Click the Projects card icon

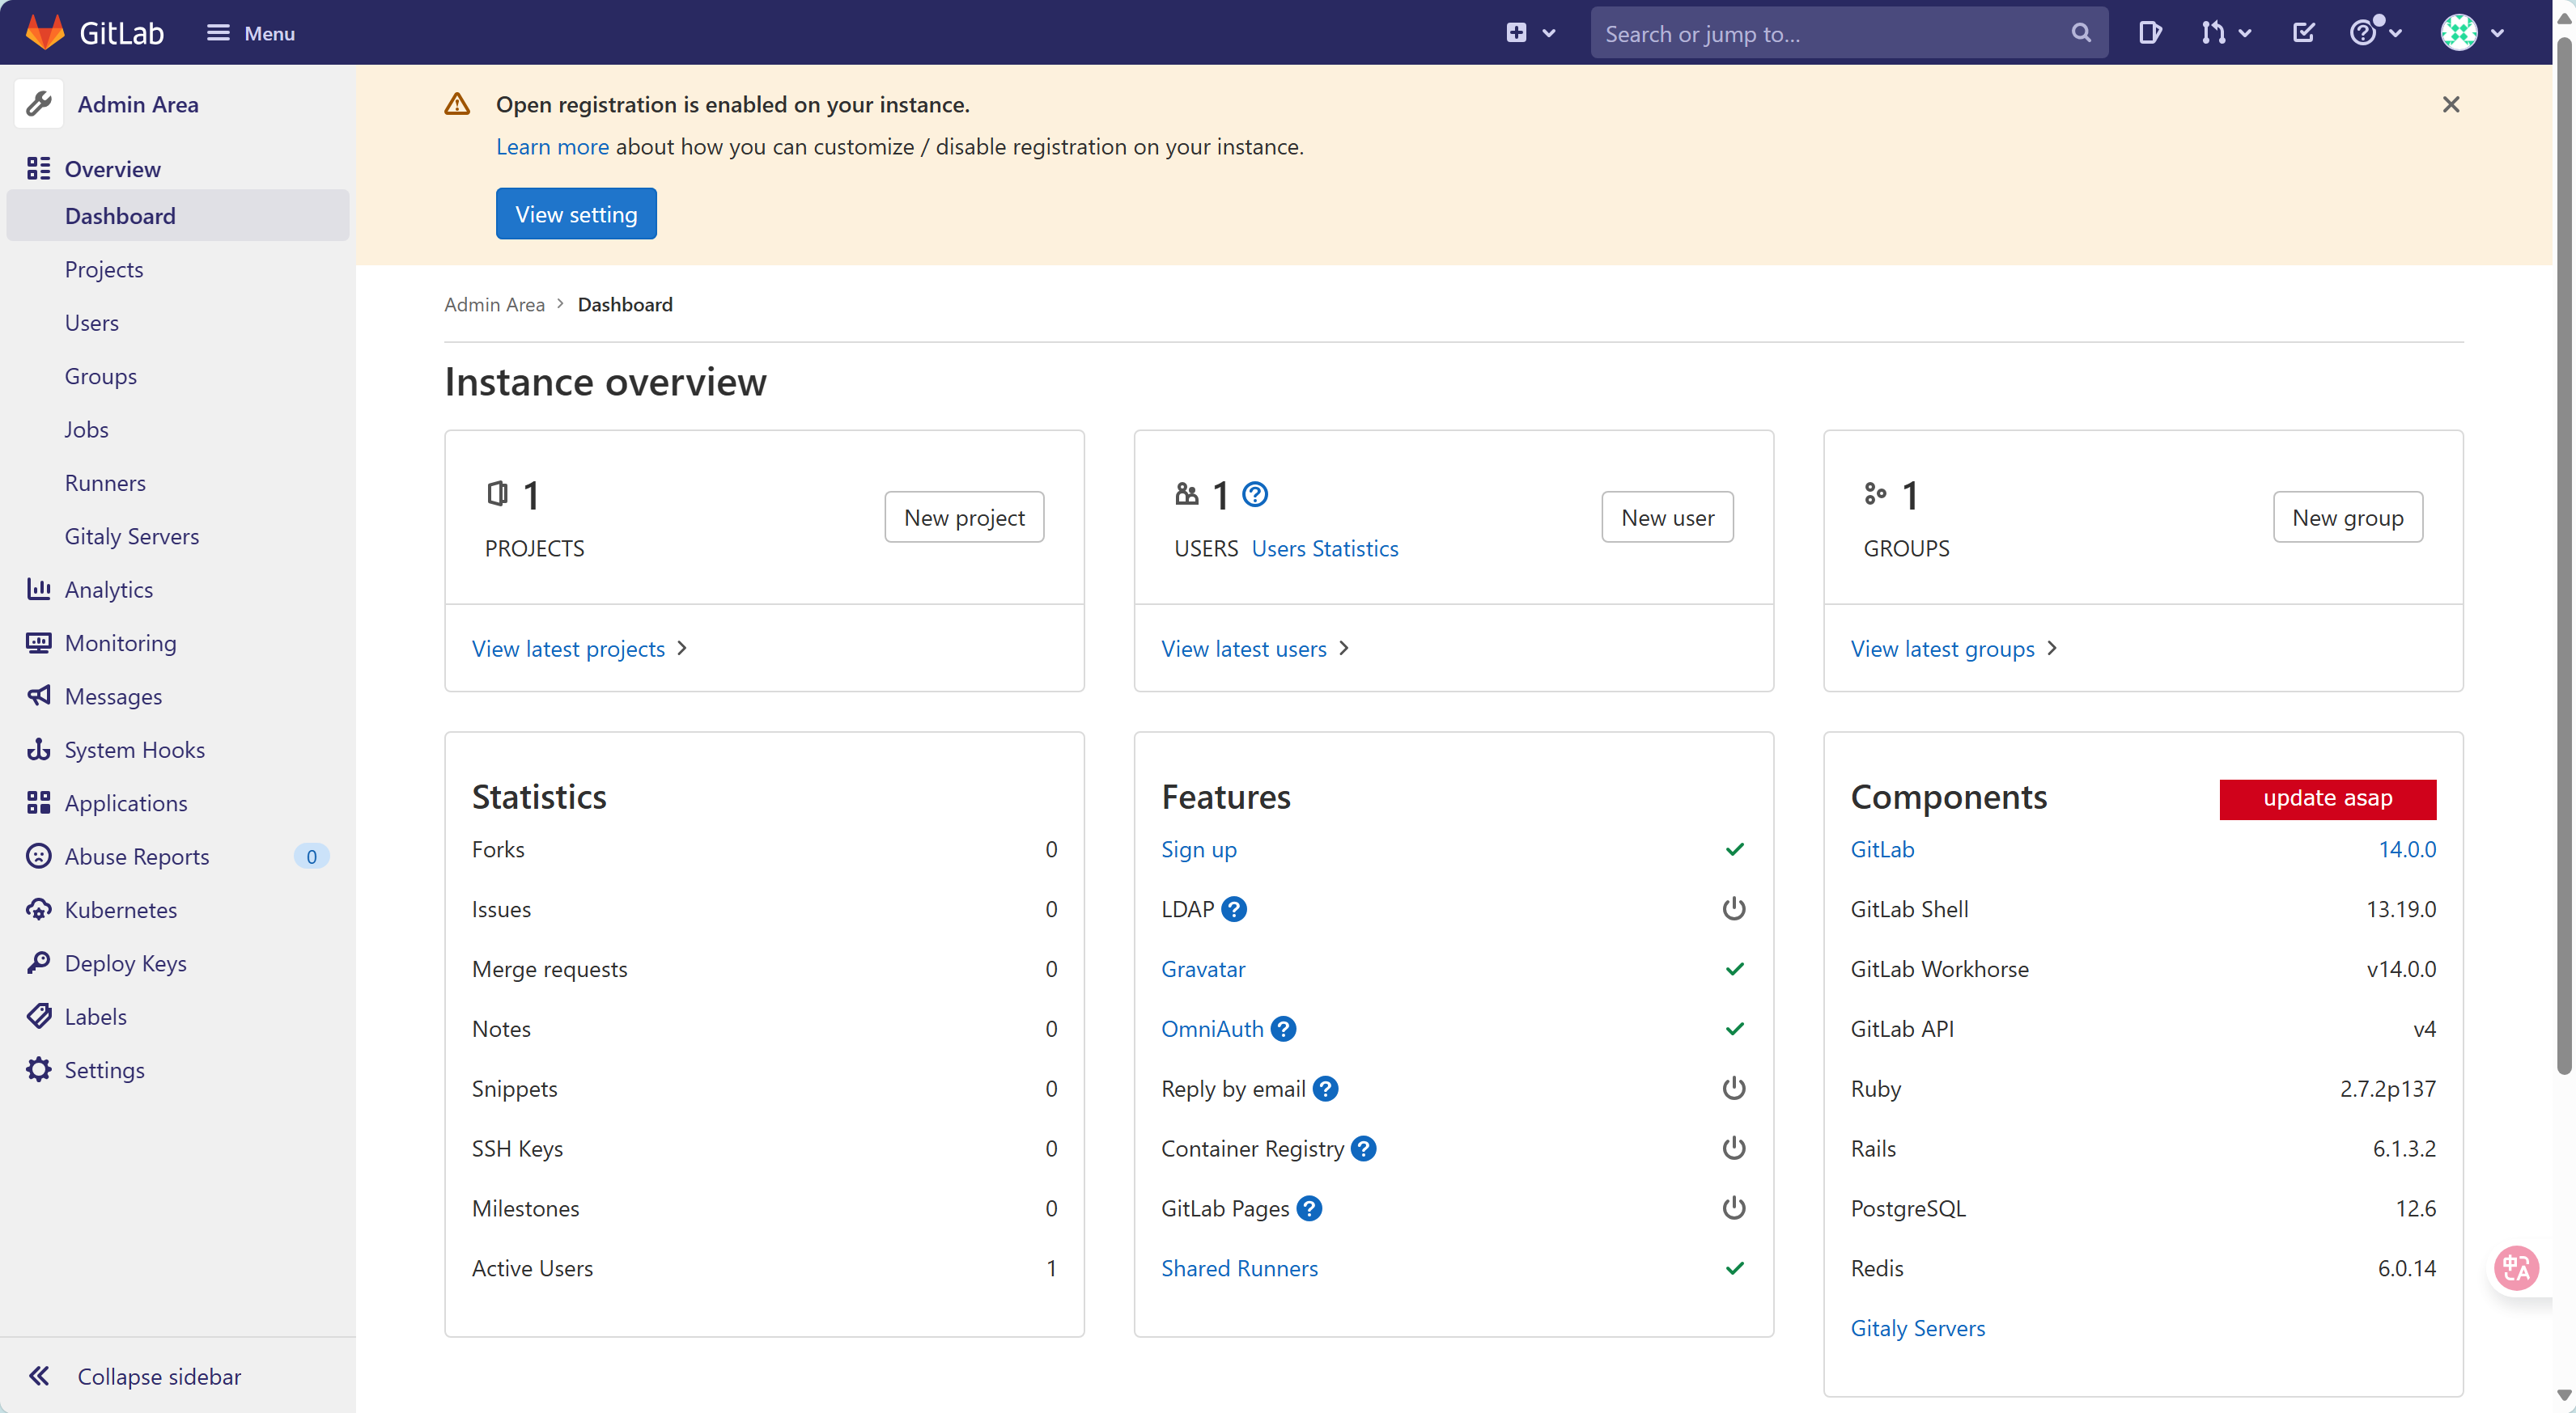pyautogui.click(x=497, y=495)
